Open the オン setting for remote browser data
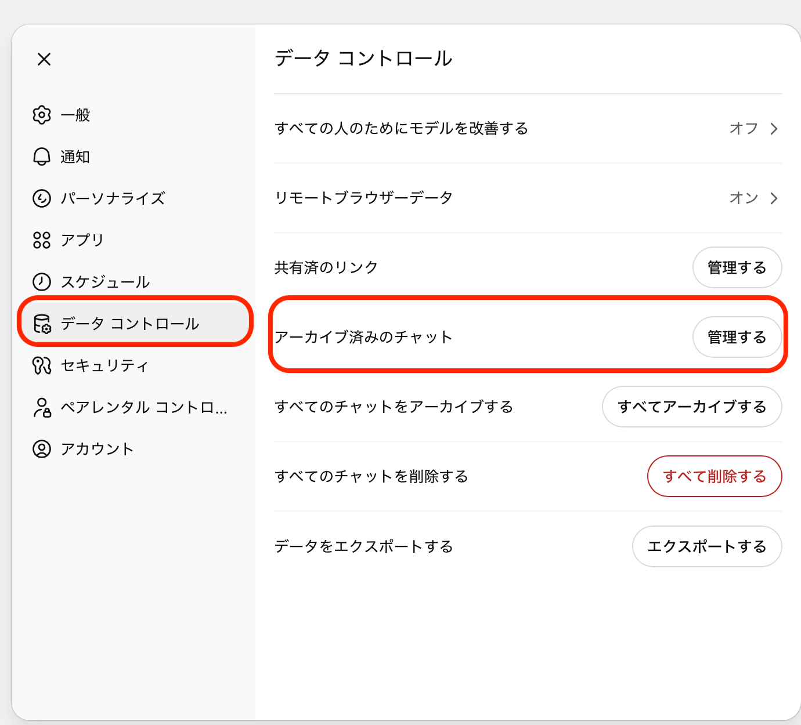801x725 pixels. [x=744, y=198]
